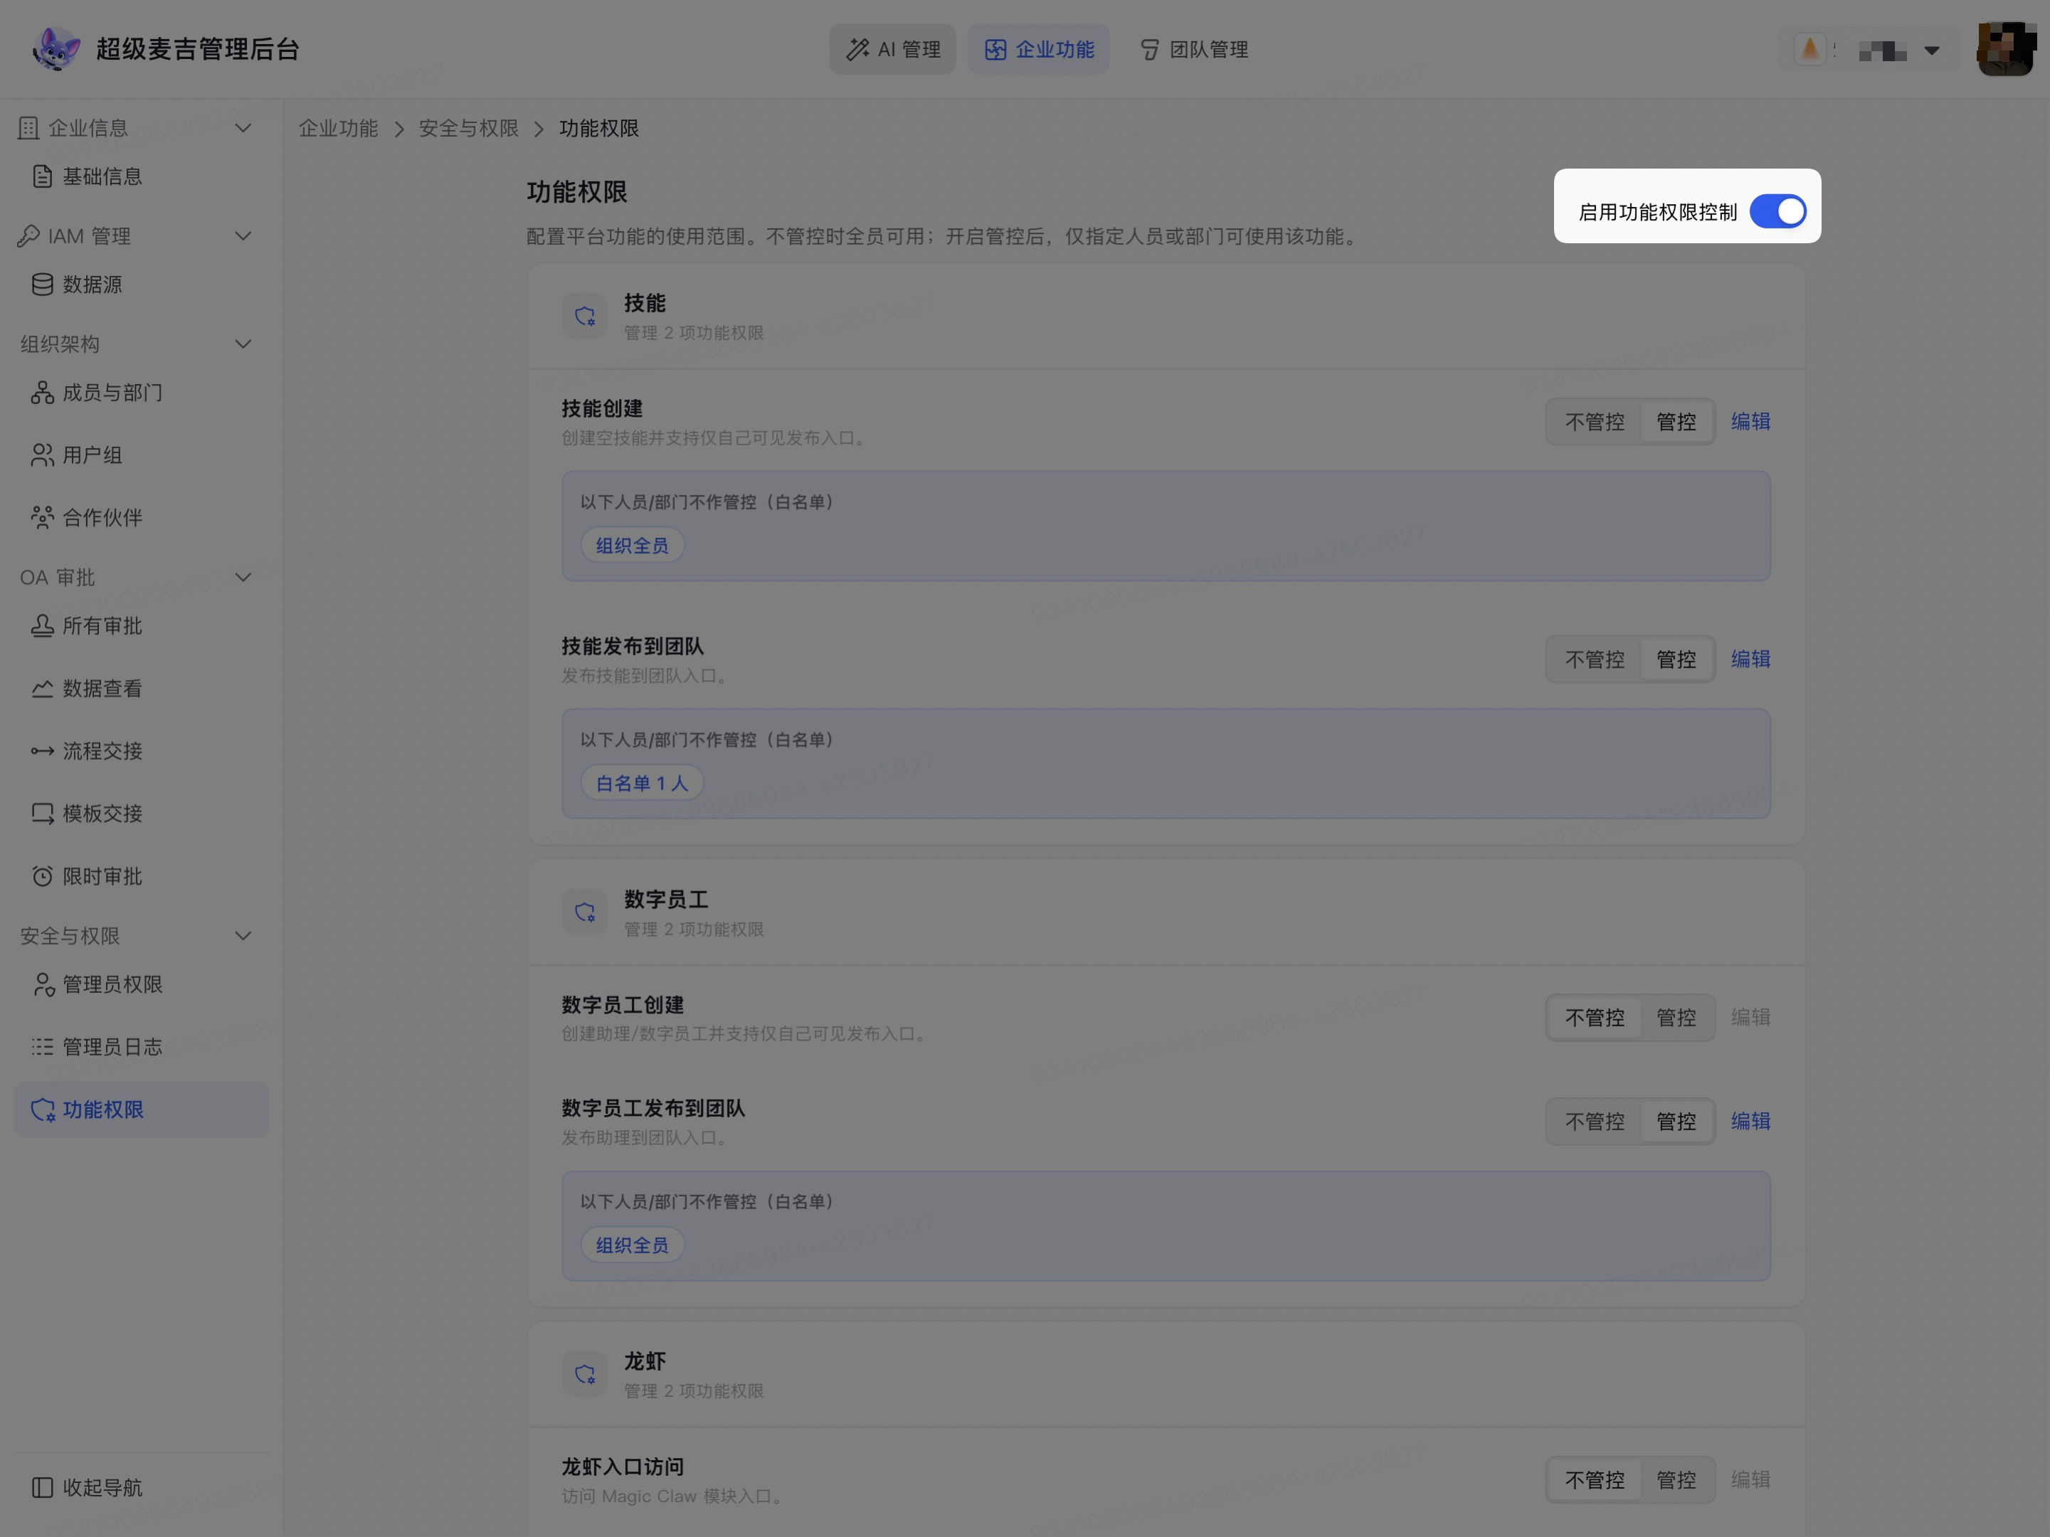Image resolution: width=2050 pixels, height=1537 pixels.
Task: Set 龙虾入口访问 to 管控
Action: point(1676,1479)
